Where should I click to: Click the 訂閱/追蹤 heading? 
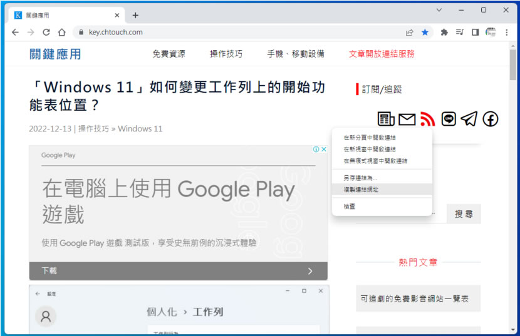pos(382,89)
